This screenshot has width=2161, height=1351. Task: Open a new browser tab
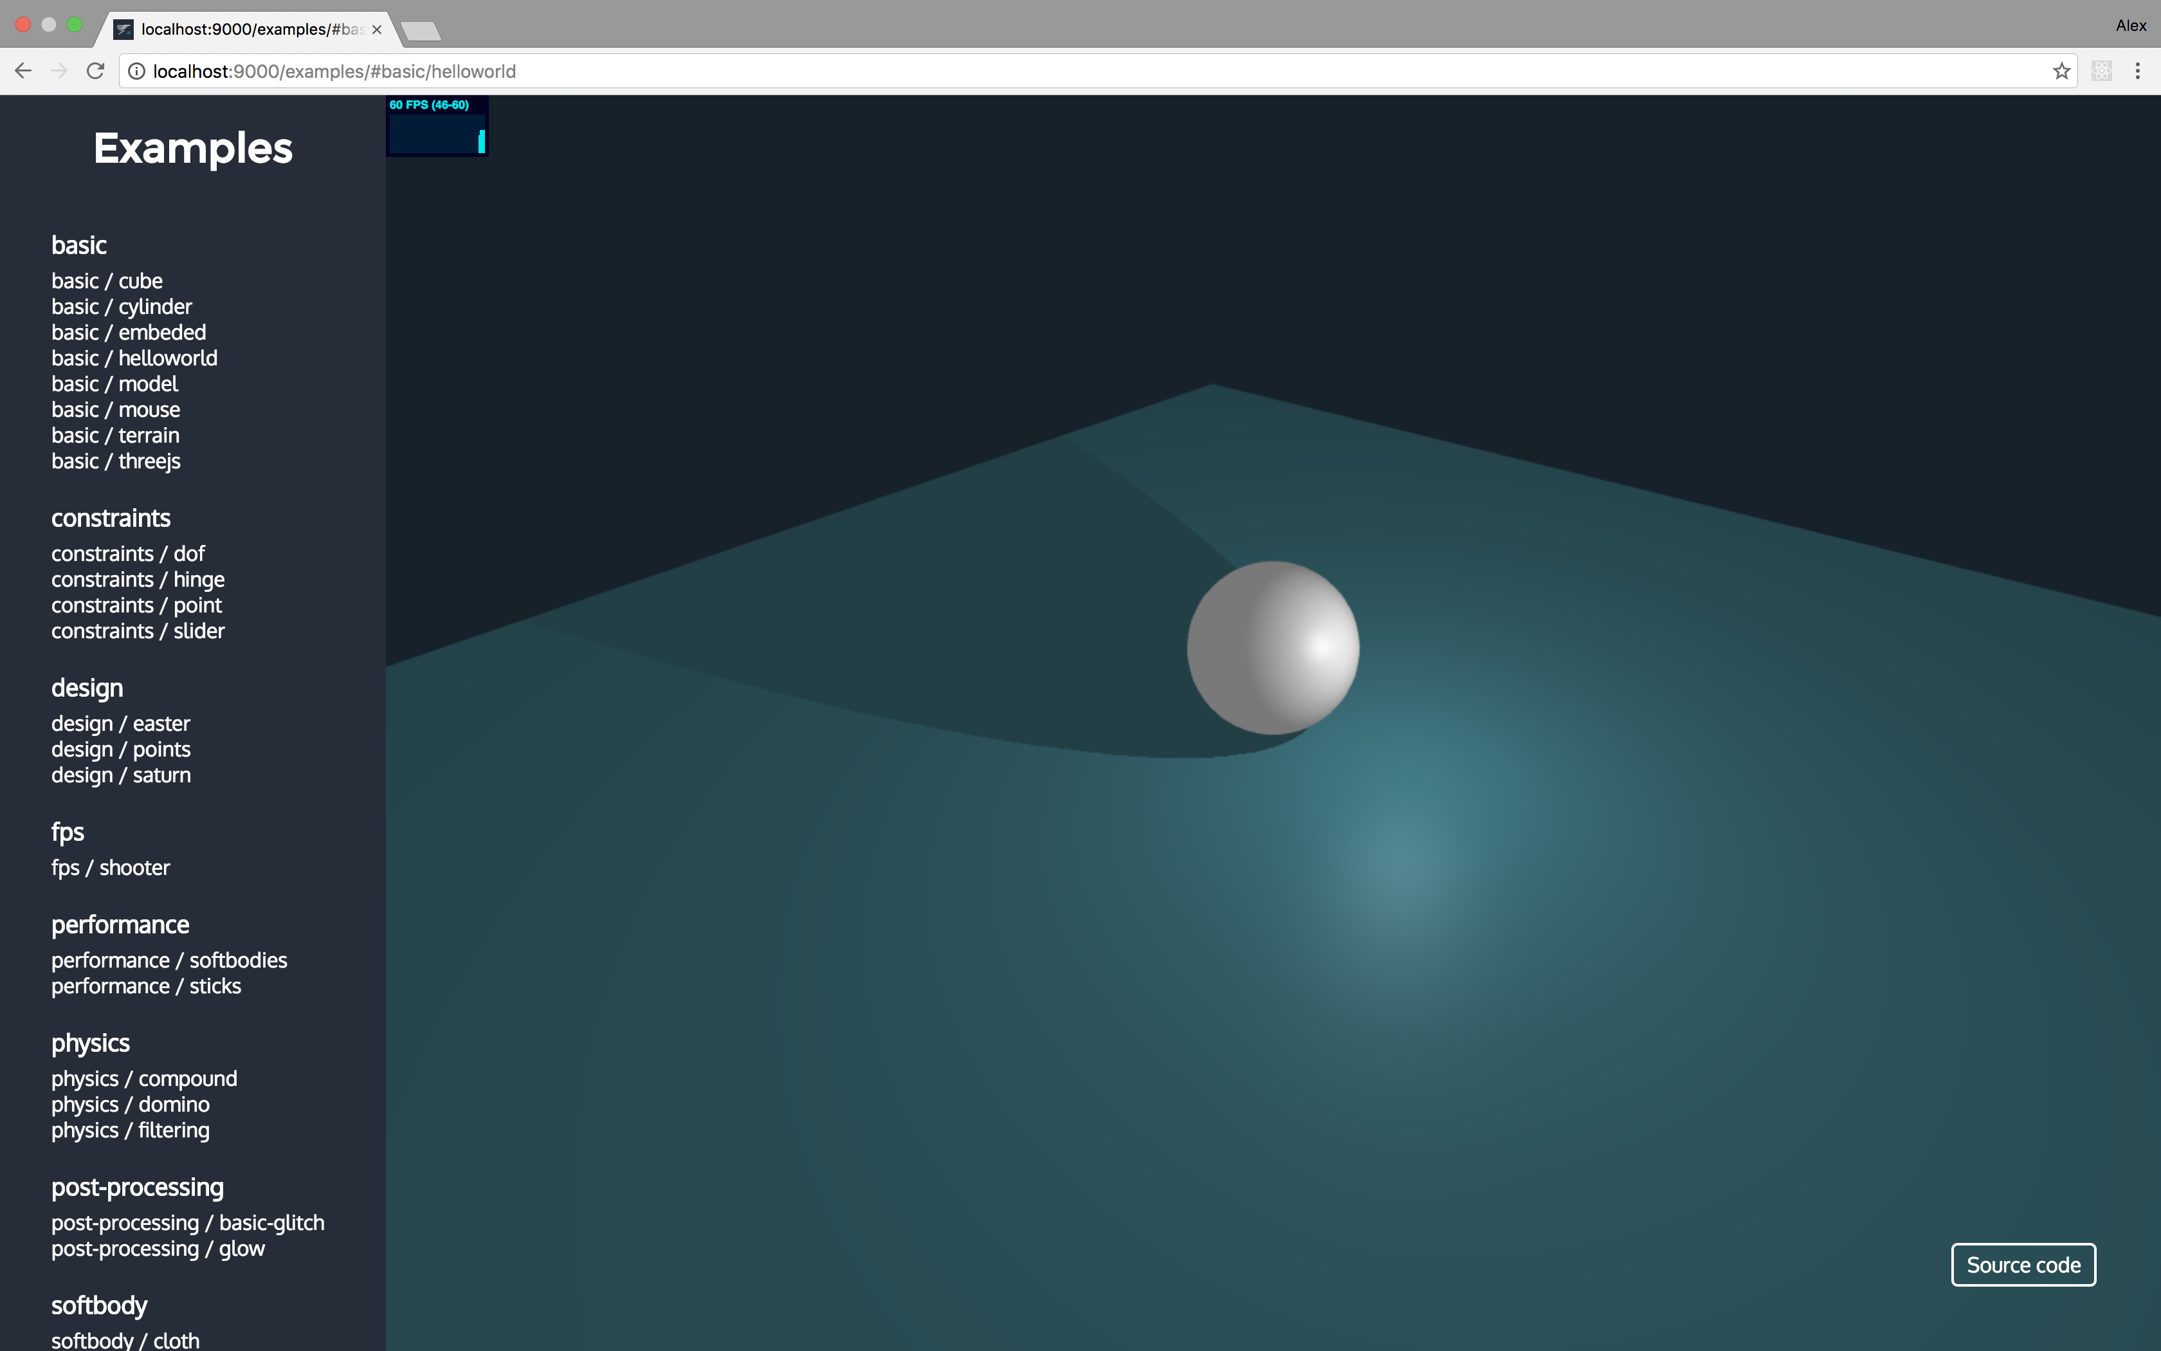tap(421, 32)
